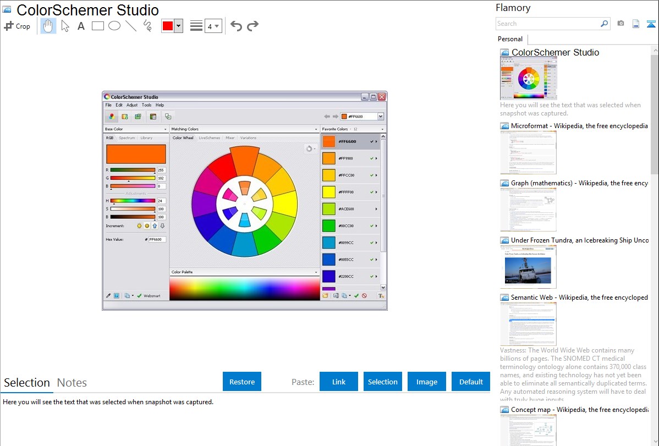Select the straight line tool
Viewport: 659px width, 446px height.
tap(131, 26)
